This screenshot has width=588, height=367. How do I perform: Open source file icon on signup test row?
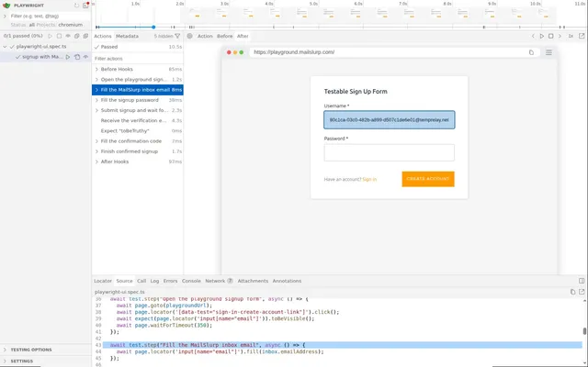pyautogui.click(x=77, y=57)
